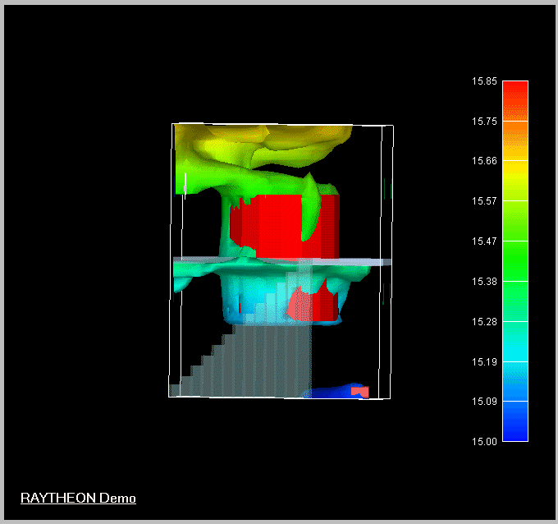Select the 15.47 legend value
Screen dimensions: 558x524
[484, 241]
